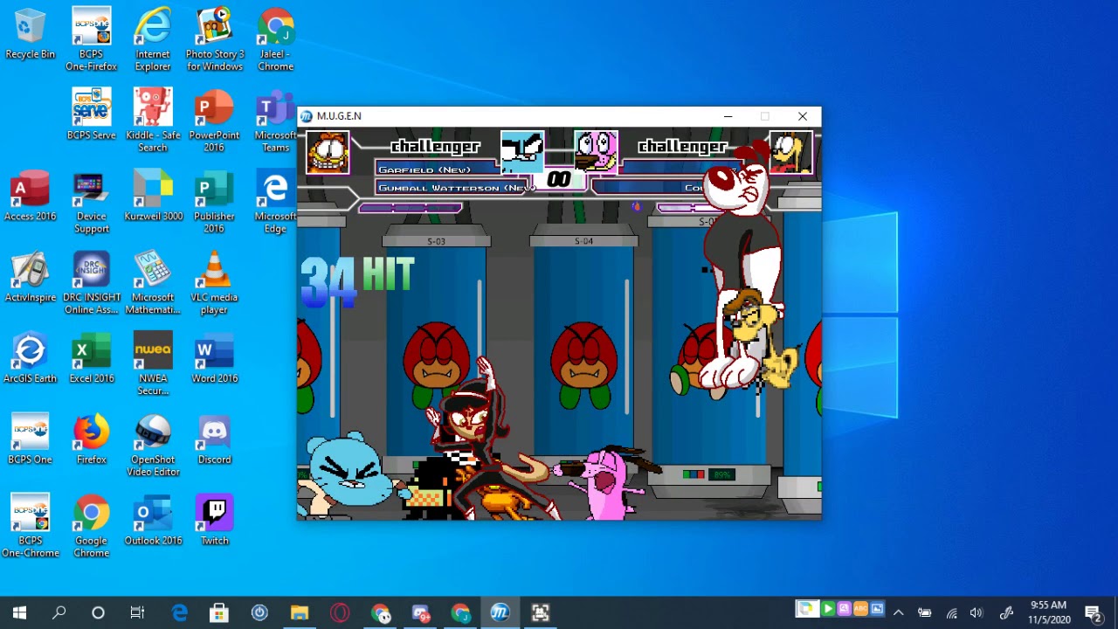Open Outlook 2016 desktop icon

[153, 521]
